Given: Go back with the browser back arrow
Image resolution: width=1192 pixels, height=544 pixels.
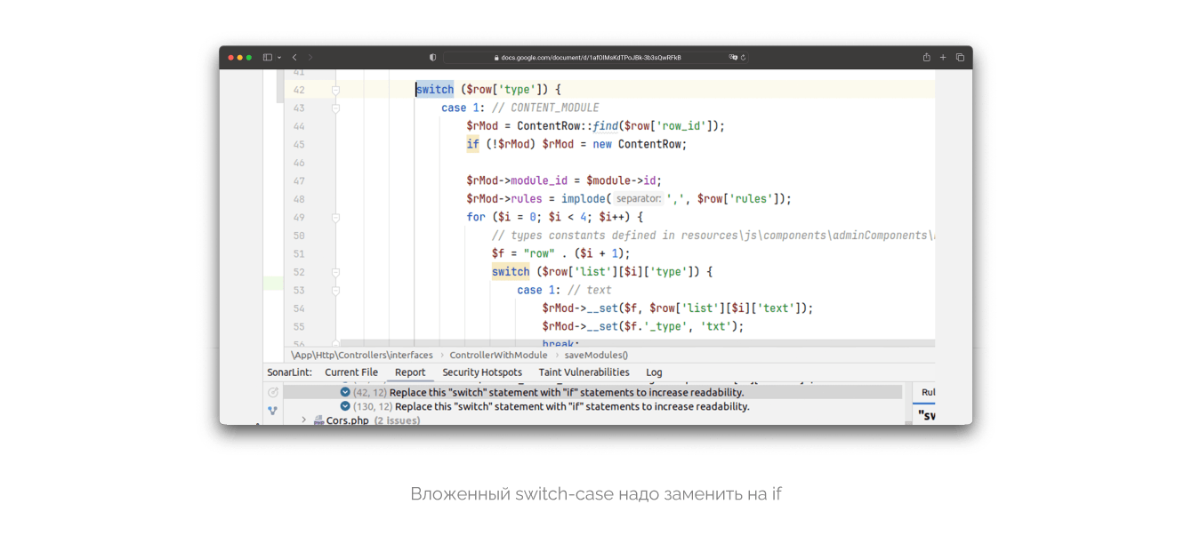Looking at the screenshot, I should (x=294, y=58).
